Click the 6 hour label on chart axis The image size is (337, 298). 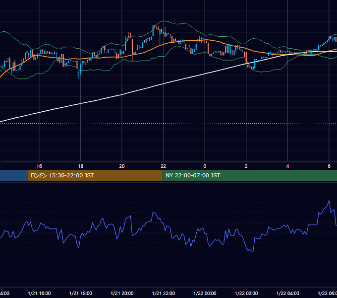pos(329,166)
